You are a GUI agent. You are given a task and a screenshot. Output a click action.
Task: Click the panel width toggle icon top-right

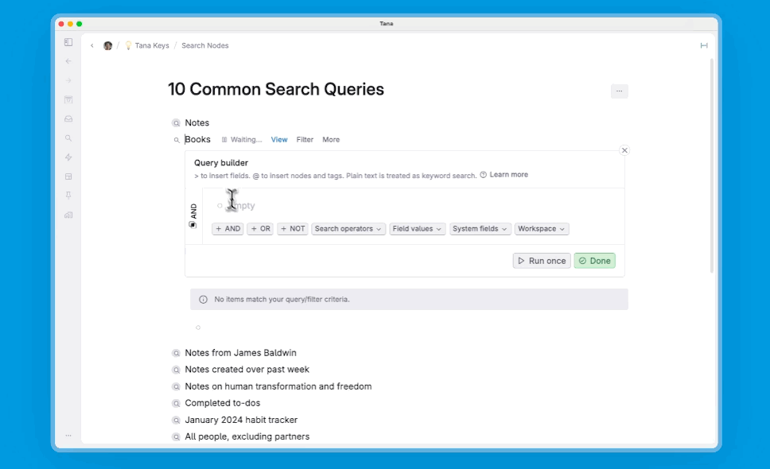point(704,45)
